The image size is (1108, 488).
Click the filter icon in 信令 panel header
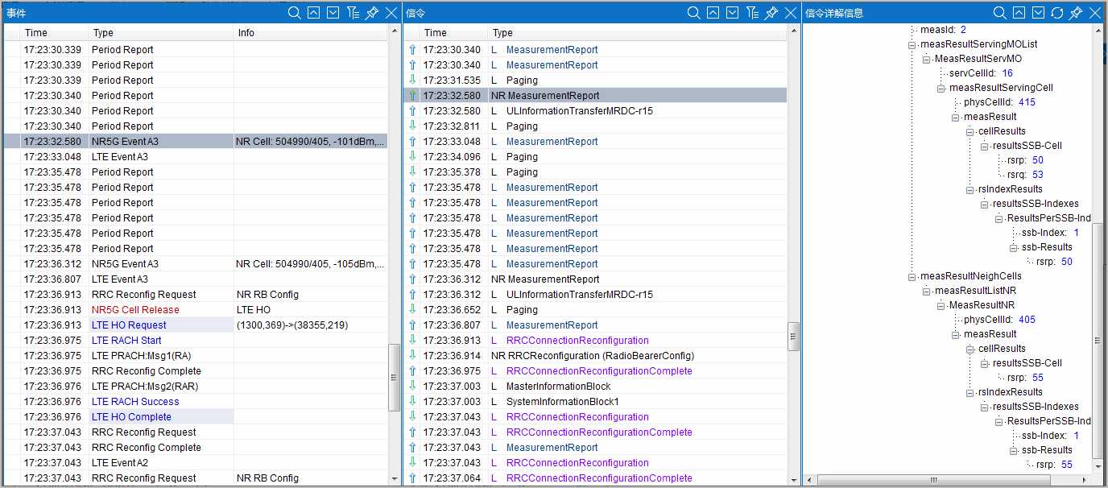point(751,12)
